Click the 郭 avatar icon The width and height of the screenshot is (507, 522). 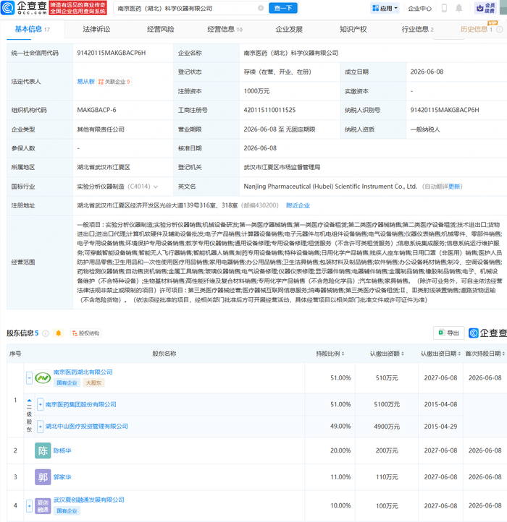tap(43, 477)
